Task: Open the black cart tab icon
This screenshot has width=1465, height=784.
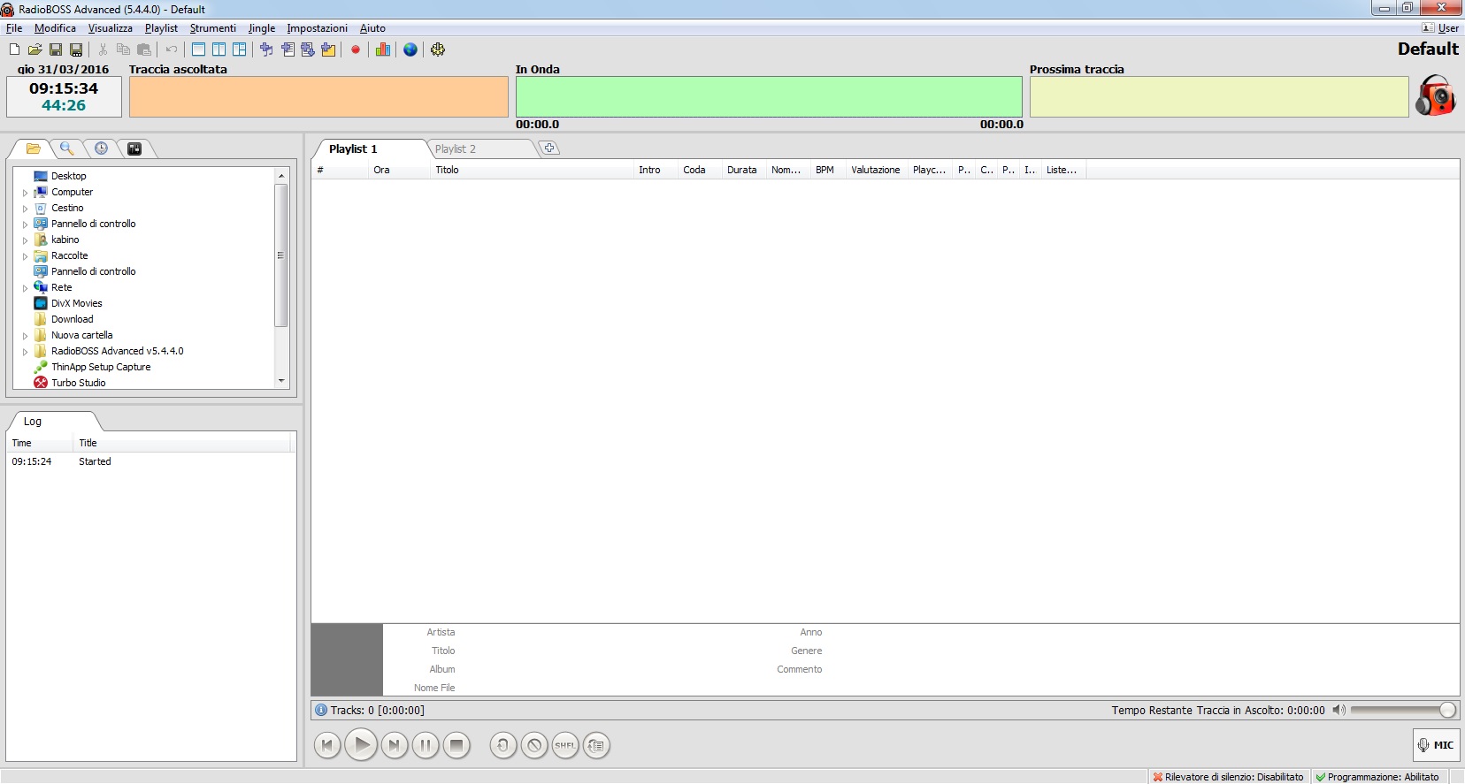Action: coord(134,148)
